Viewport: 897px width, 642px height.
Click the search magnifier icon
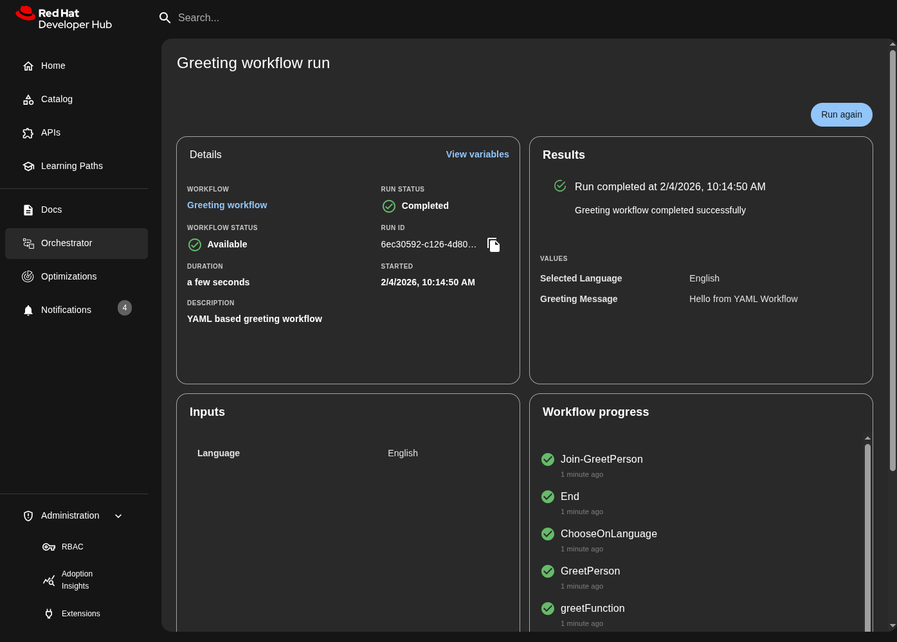(165, 18)
